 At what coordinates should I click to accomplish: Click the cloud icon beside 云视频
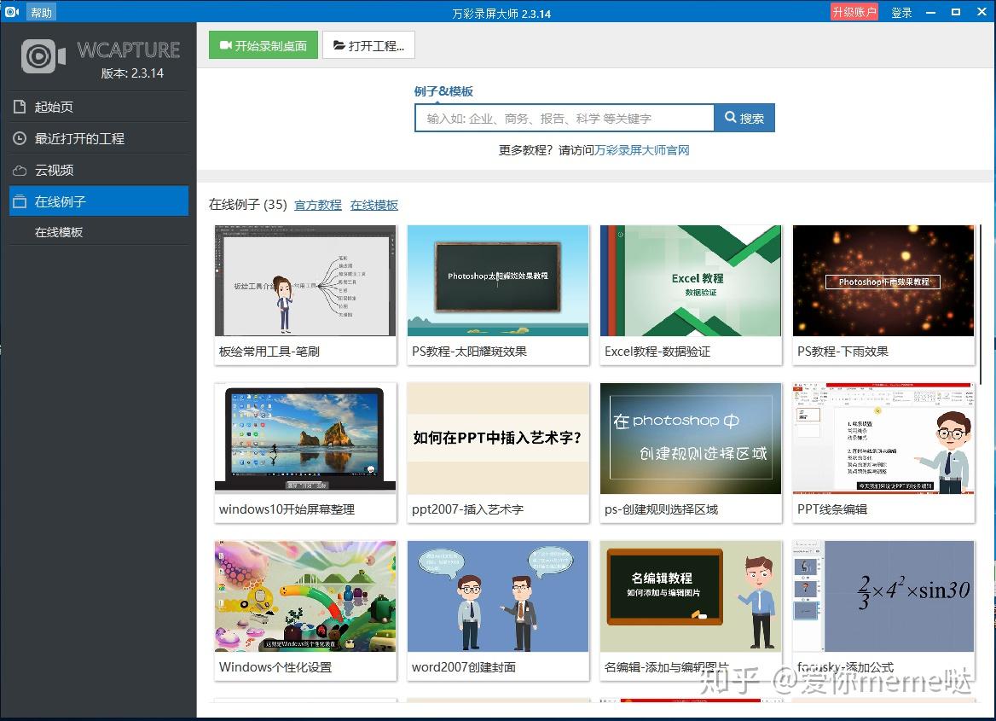(20, 171)
